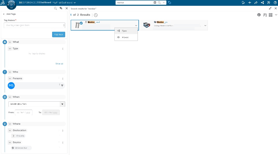This screenshot has width=278, height=155.
Task: Open Persons options menu dots
Action: pyautogui.click(x=63, y=79)
